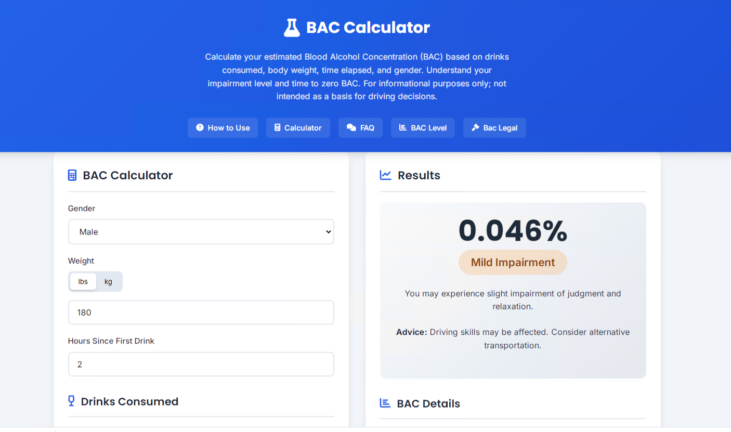Switch weight units to kg

pyautogui.click(x=108, y=281)
